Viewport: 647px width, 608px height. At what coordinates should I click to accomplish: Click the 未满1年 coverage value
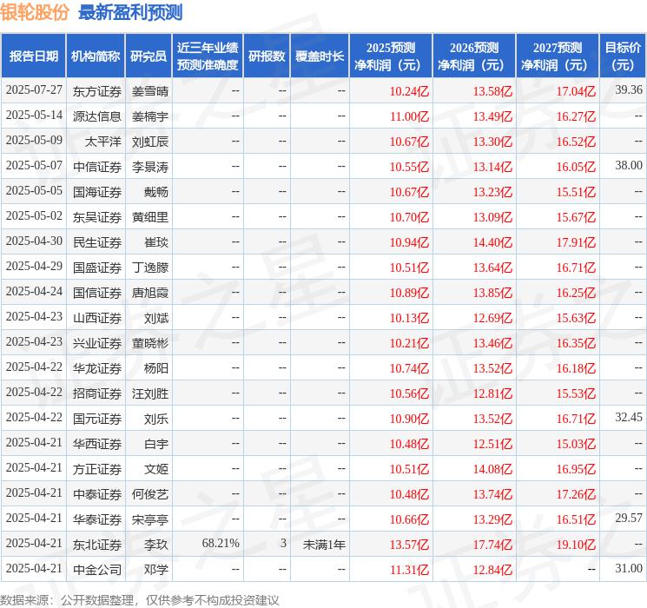tap(324, 545)
